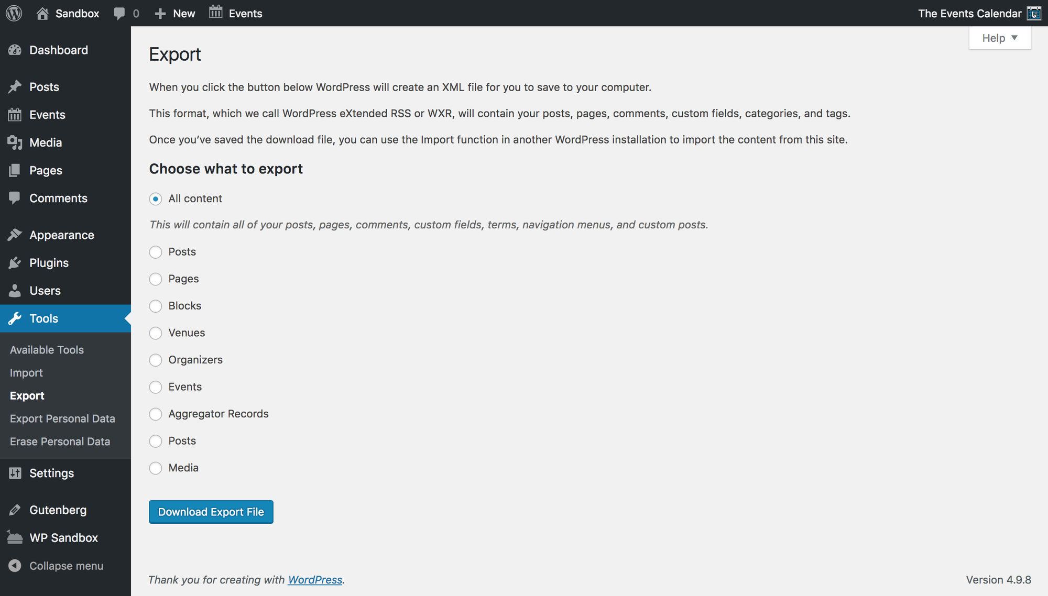Open the WordPress link in the footer
This screenshot has height=596, width=1048.
pos(315,580)
